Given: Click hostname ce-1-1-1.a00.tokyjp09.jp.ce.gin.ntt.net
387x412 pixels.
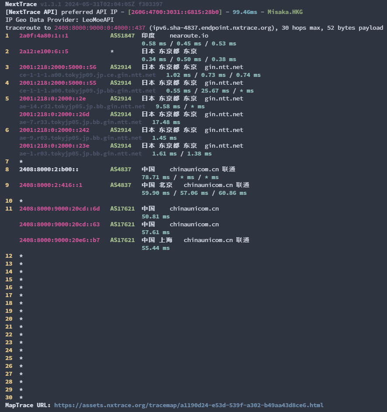Looking at the screenshot, I should pyautogui.click(x=87, y=75).
